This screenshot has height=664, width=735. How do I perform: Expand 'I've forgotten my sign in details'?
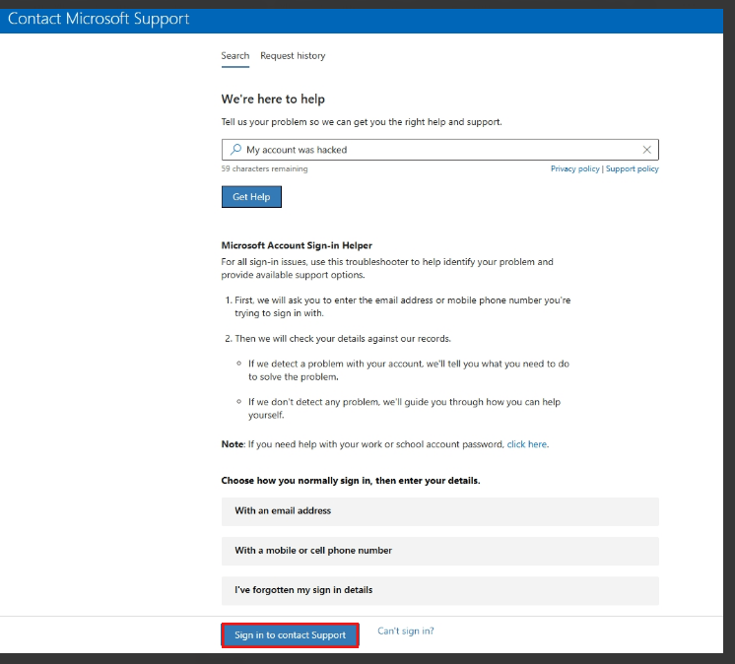[440, 590]
